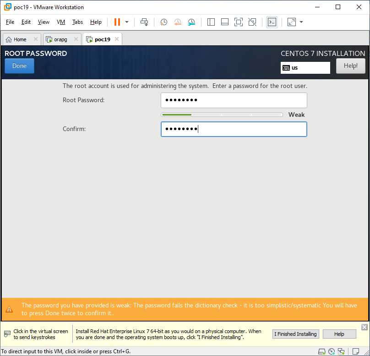Screen dimensions: 370x356
Task: Open the Edit menu
Action: 26,22
